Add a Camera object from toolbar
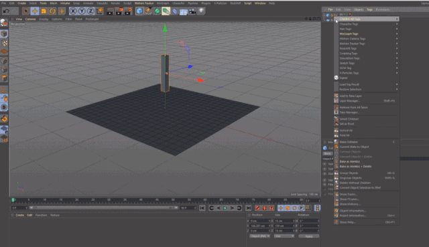Screen dimensions: 429x247 coord(192,11)
